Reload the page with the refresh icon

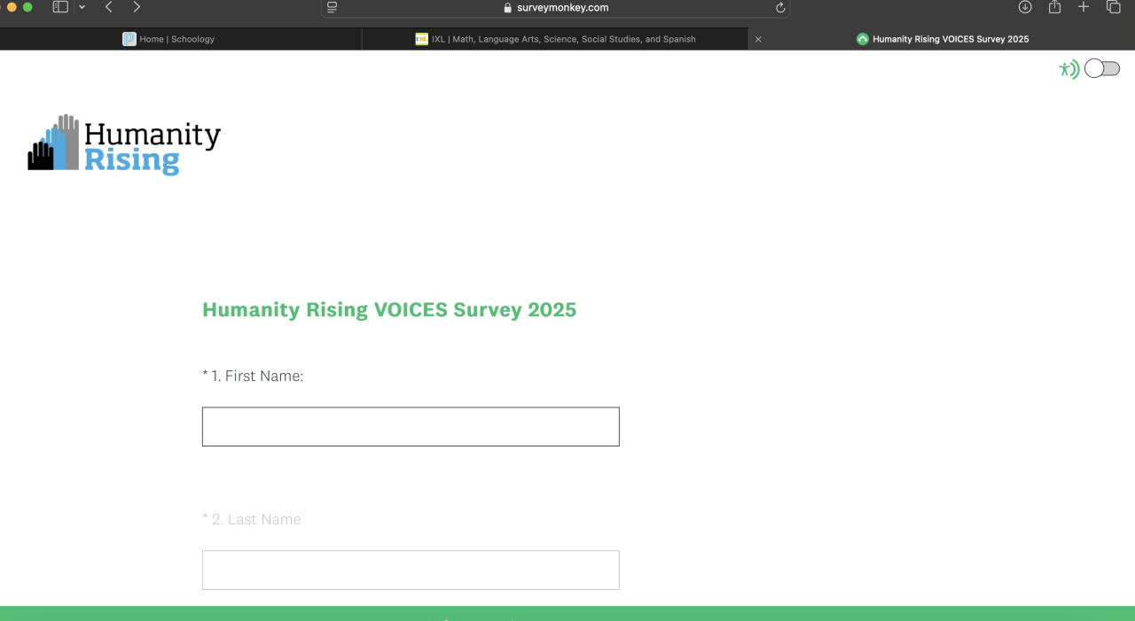(x=780, y=8)
